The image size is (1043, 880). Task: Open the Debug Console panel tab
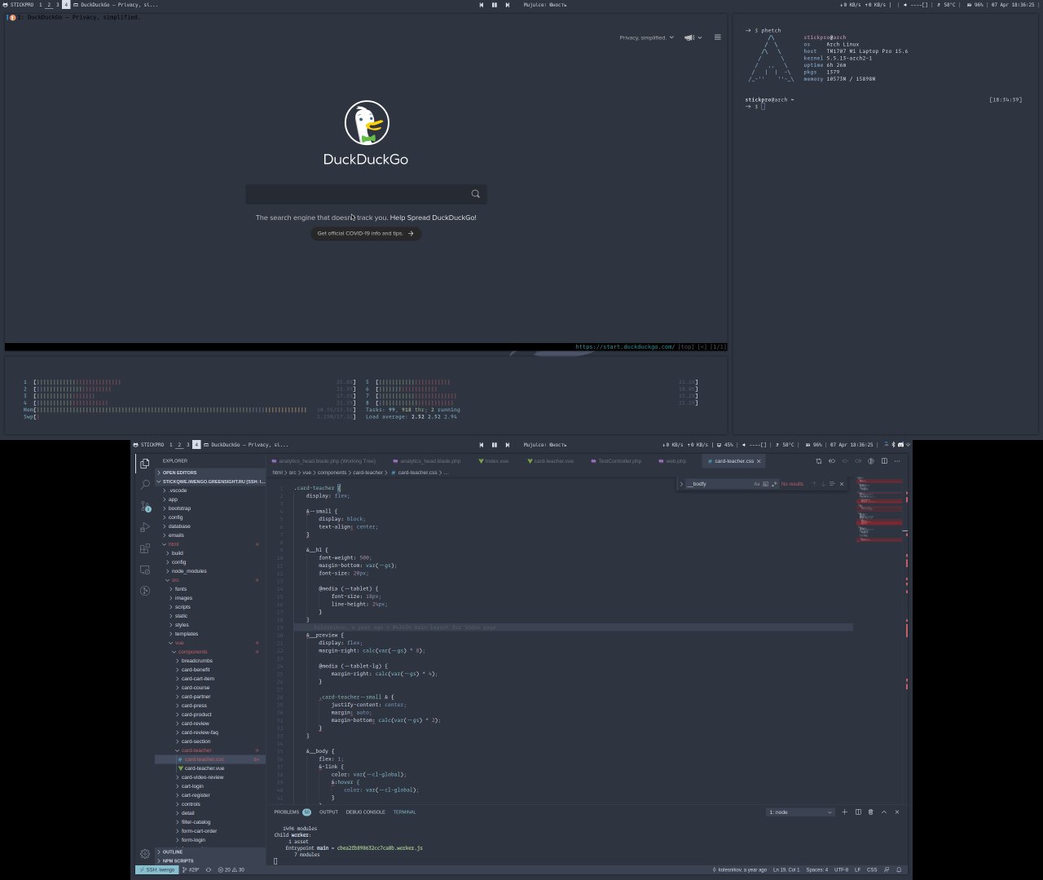365,812
